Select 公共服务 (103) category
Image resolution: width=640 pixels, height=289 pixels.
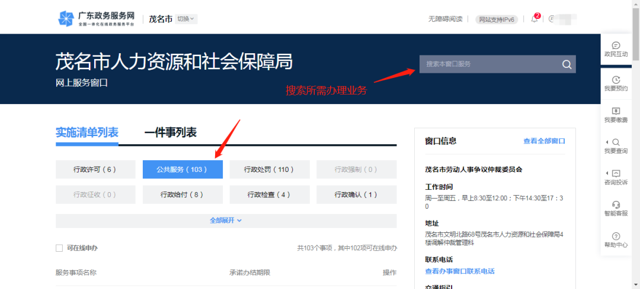click(183, 170)
